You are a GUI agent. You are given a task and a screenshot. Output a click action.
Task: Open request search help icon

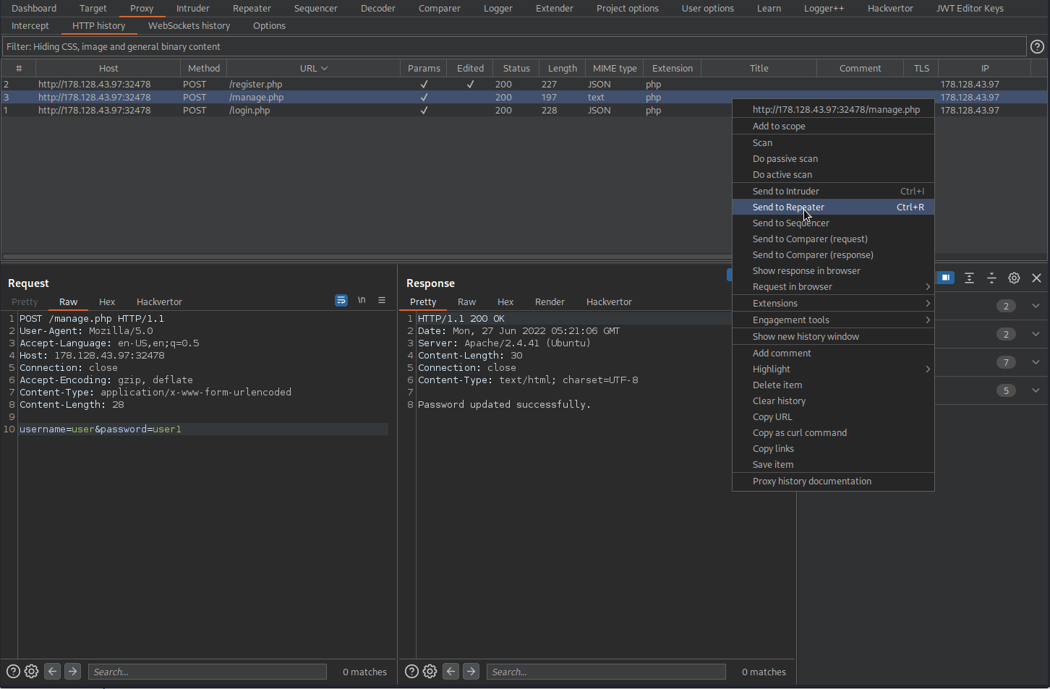[13, 671]
